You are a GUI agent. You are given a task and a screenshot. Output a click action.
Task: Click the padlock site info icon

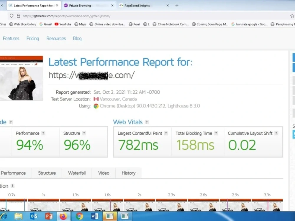(x=18, y=16)
